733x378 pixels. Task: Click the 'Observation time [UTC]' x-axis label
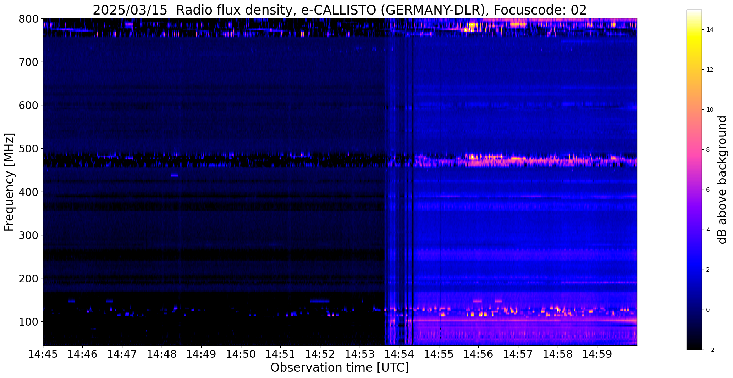point(340,368)
